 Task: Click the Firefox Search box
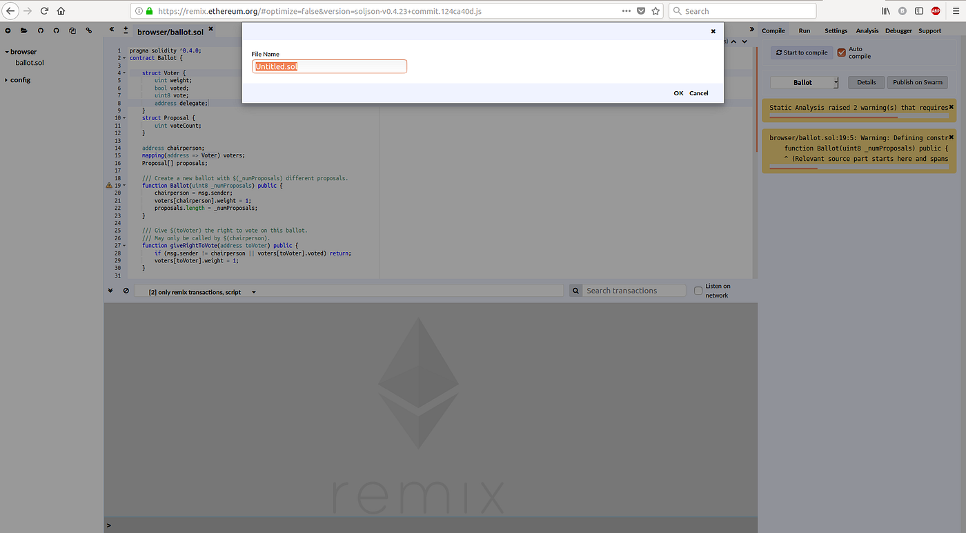pyautogui.click(x=742, y=11)
